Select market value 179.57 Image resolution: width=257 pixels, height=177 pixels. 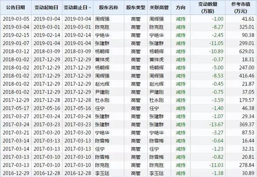click(247, 100)
